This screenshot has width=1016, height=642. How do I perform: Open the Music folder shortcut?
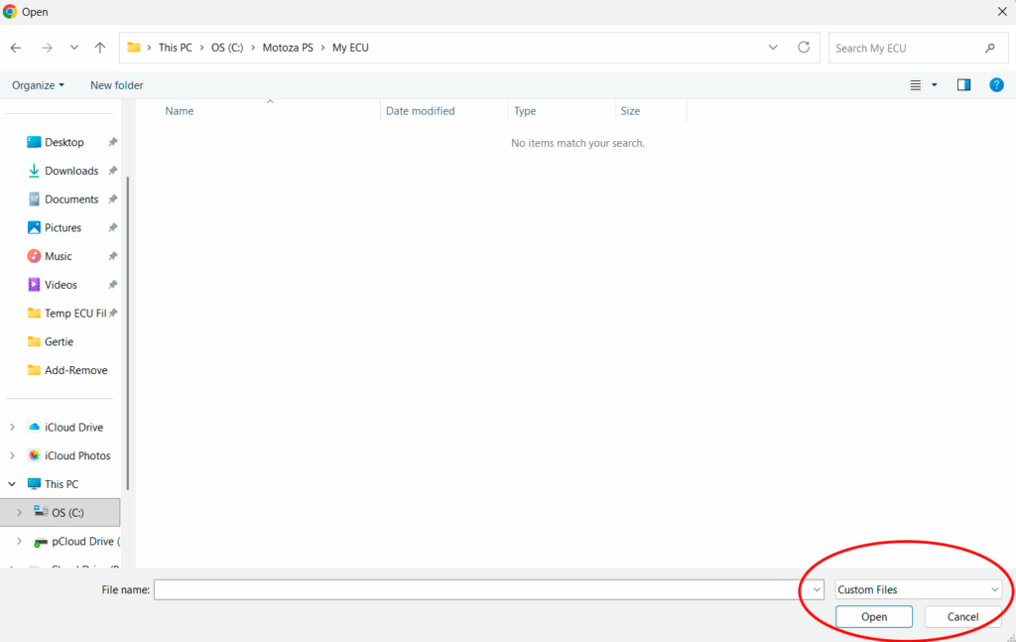click(58, 256)
